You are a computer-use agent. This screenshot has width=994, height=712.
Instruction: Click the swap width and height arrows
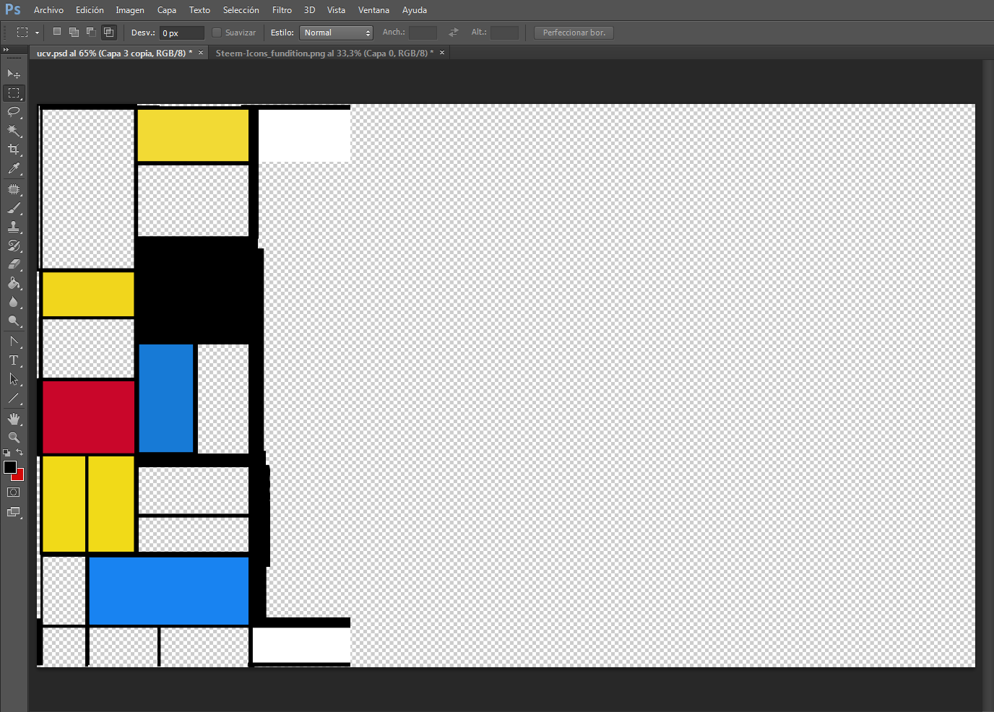click(x=454, y=32)
